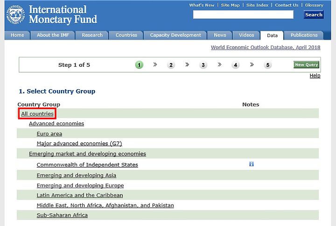Screen dimensions: 336x226
Task: Select the All countries group
Action: click(x=37, y=113)
